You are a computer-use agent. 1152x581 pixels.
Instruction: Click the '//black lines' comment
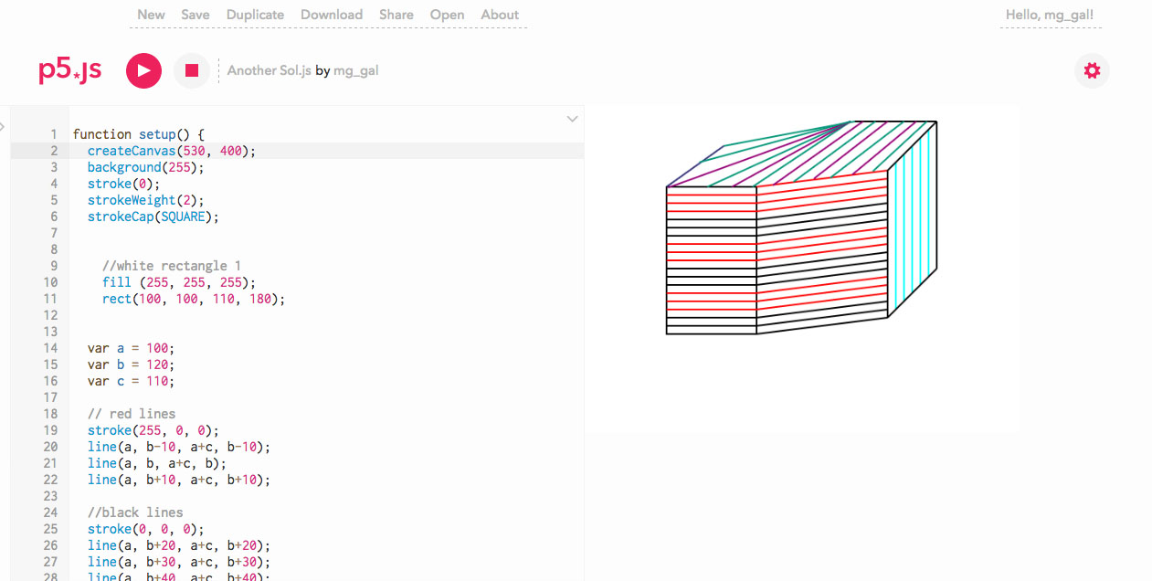(x=135, y=512)
